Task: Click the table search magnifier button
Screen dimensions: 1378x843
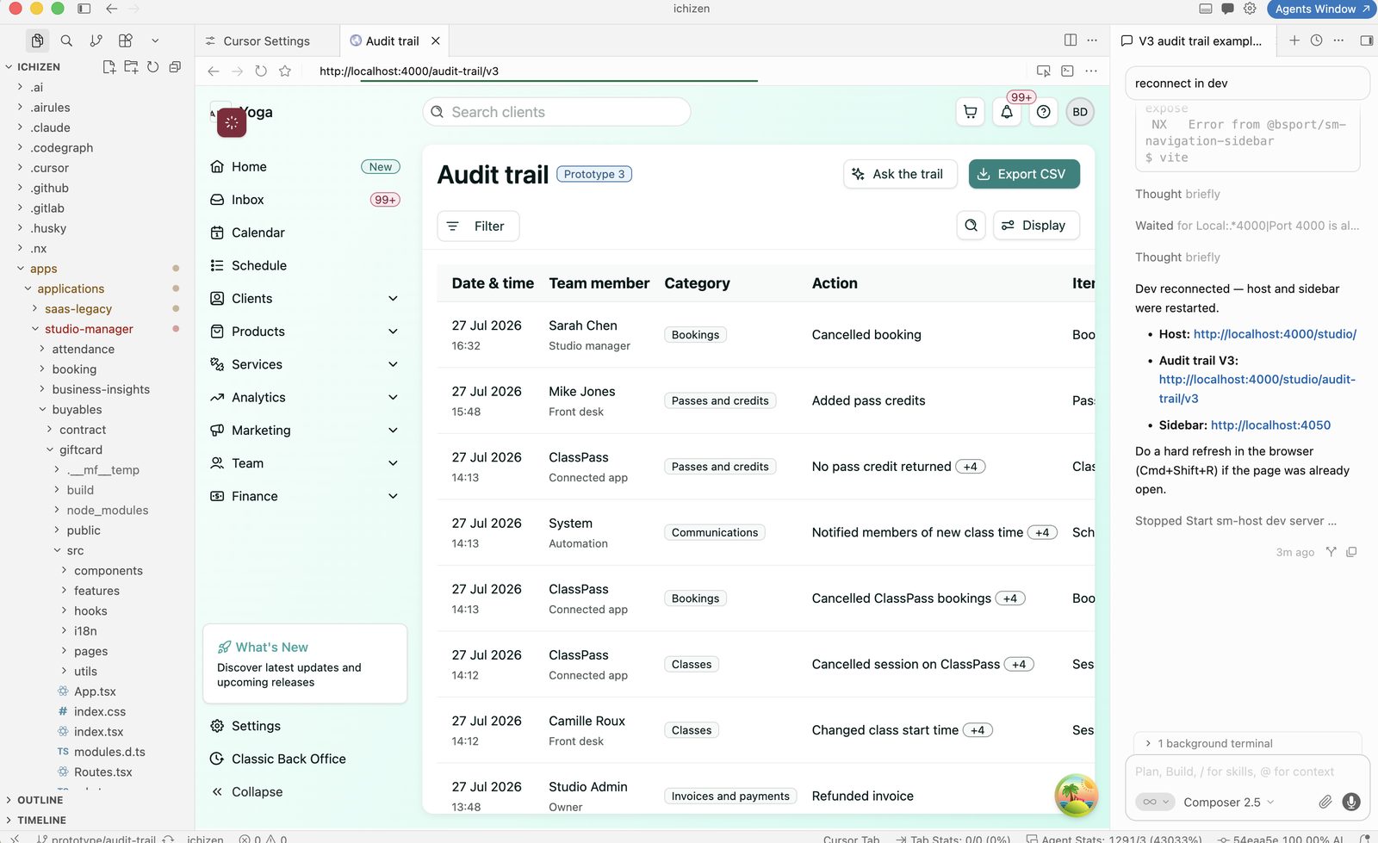Action: click(x=971, y=226)
